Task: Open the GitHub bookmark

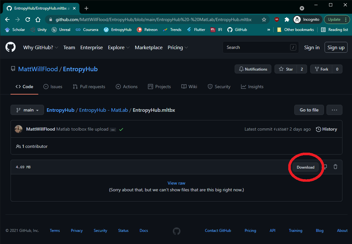Action: [x=237, y=30]
